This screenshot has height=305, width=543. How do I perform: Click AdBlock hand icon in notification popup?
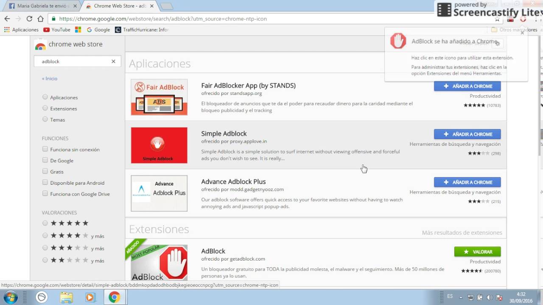tap(398, 42)
